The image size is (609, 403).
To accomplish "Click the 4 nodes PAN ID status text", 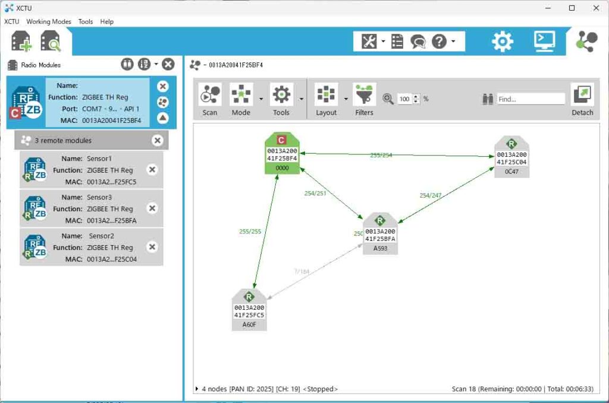I will [x=269, y=389].
